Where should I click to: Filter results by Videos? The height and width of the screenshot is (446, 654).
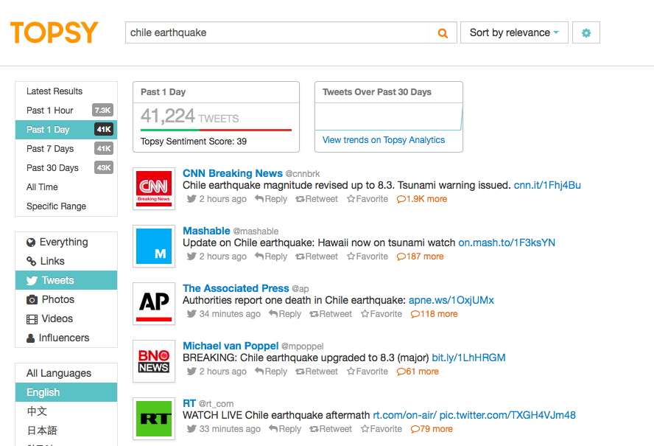pyautogui.click(x=66, y=318)
